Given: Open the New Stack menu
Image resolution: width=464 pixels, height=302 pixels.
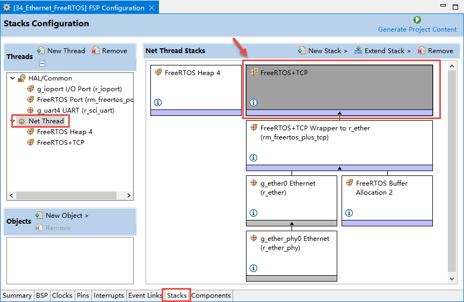Looking at the screenshot, I should (x=323, y=51).
